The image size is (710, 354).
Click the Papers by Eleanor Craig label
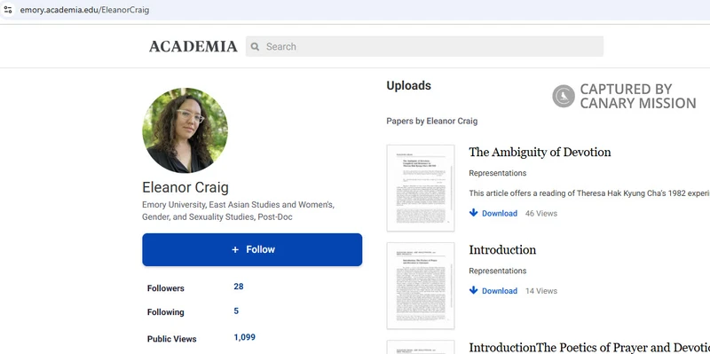point(432,121)
